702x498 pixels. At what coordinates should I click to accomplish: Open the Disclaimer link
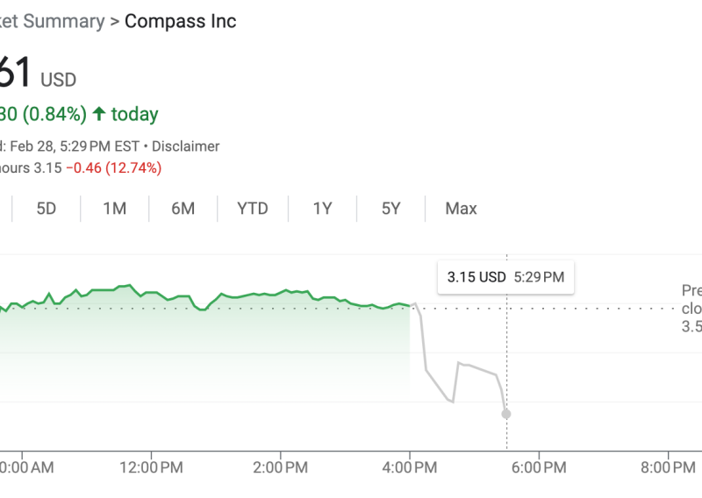[x=188, y=146]
